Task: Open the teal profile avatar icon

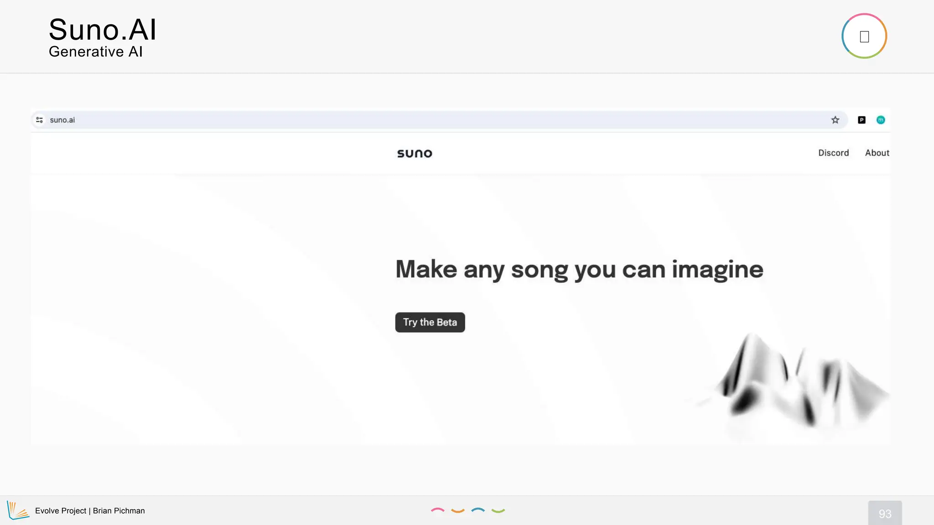Action: point(881,120)
